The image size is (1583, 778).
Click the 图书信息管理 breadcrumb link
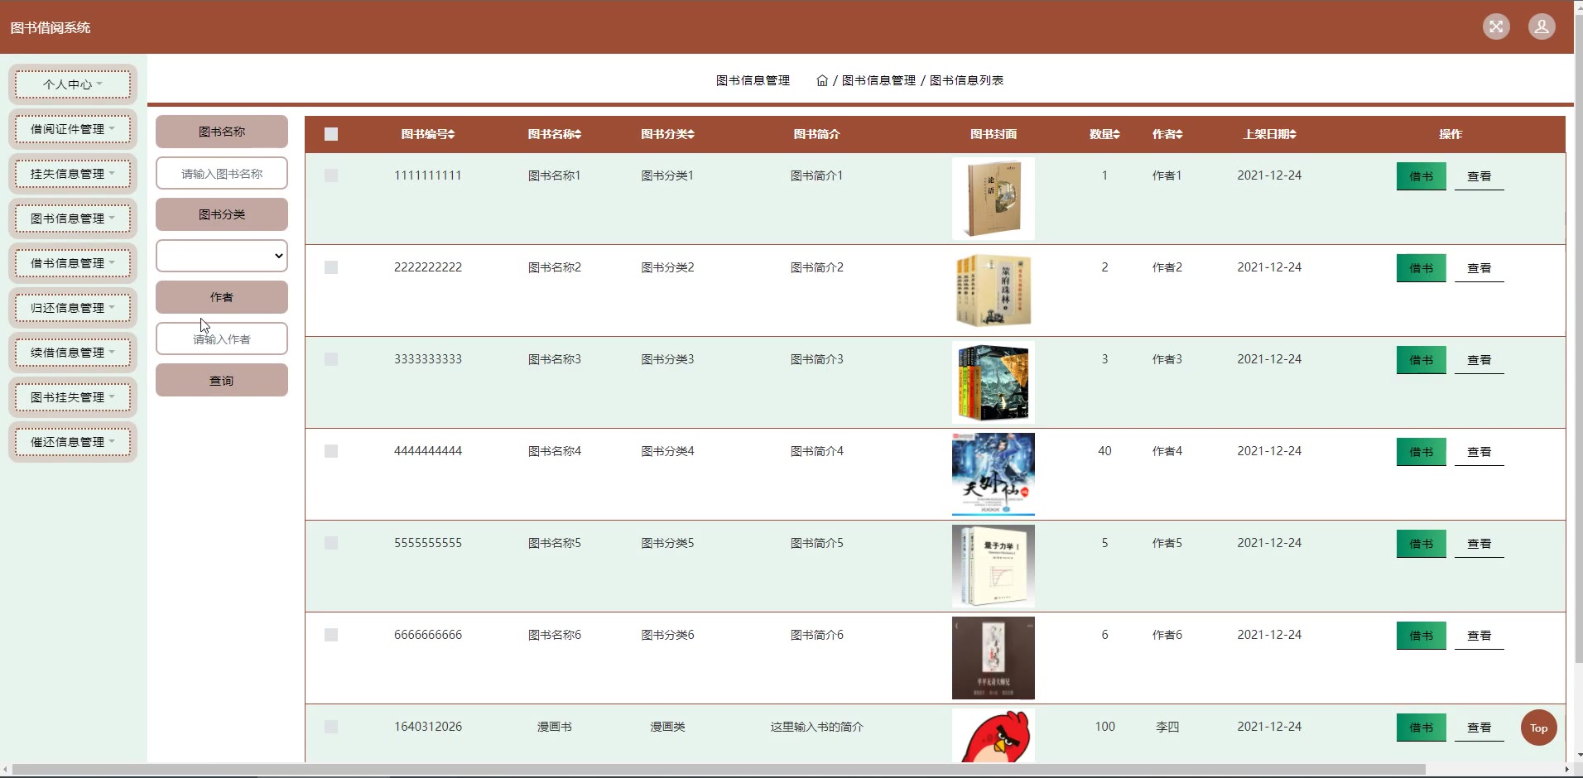click(x=879, y=80)
